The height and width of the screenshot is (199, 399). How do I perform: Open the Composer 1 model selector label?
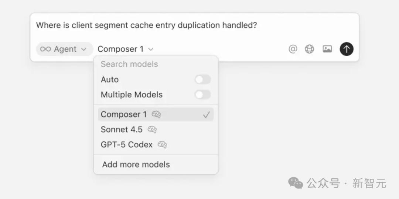click(x=120, y=49)
